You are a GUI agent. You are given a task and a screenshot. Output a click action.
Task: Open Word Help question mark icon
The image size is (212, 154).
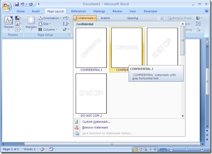click(x=207, y=11)
